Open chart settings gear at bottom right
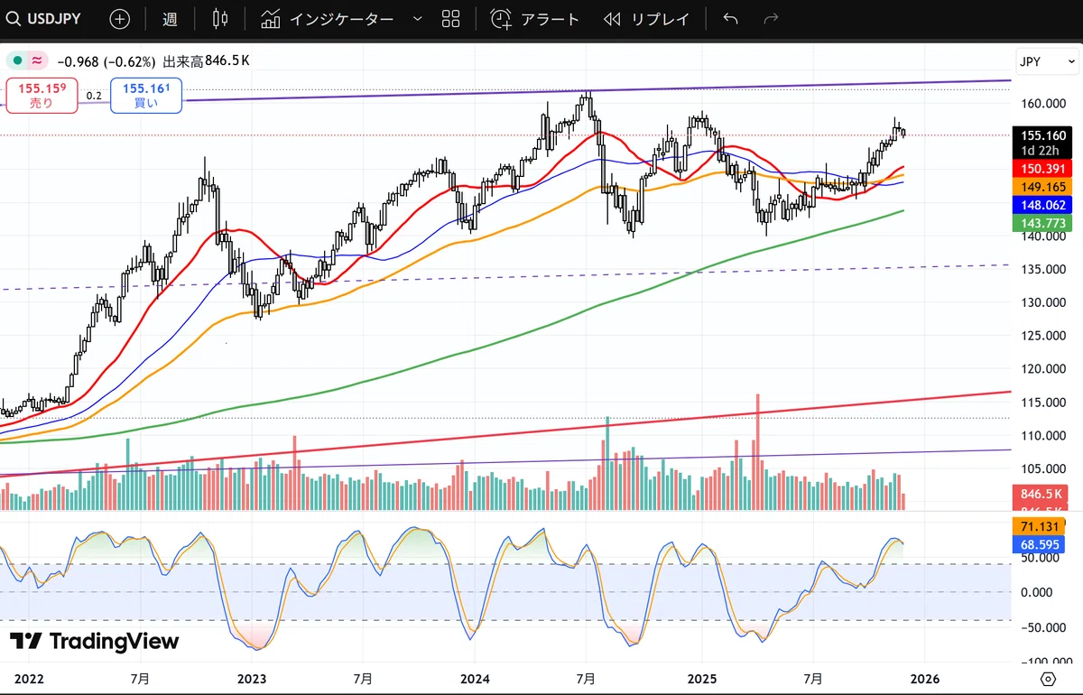Viewport: 1083px width, 695px height. [1048, 679]
